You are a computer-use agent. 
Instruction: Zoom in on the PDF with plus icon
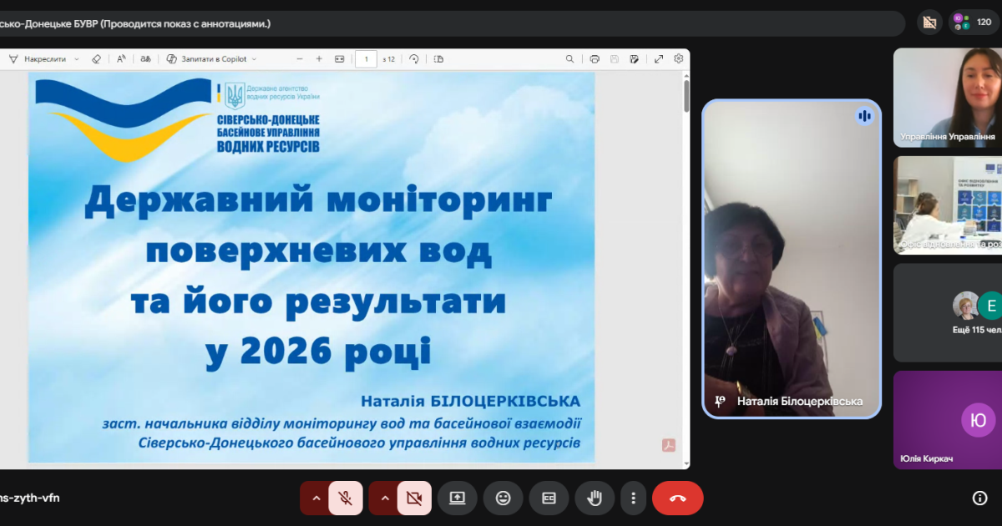pyautogui.click(x=319, y=59)
